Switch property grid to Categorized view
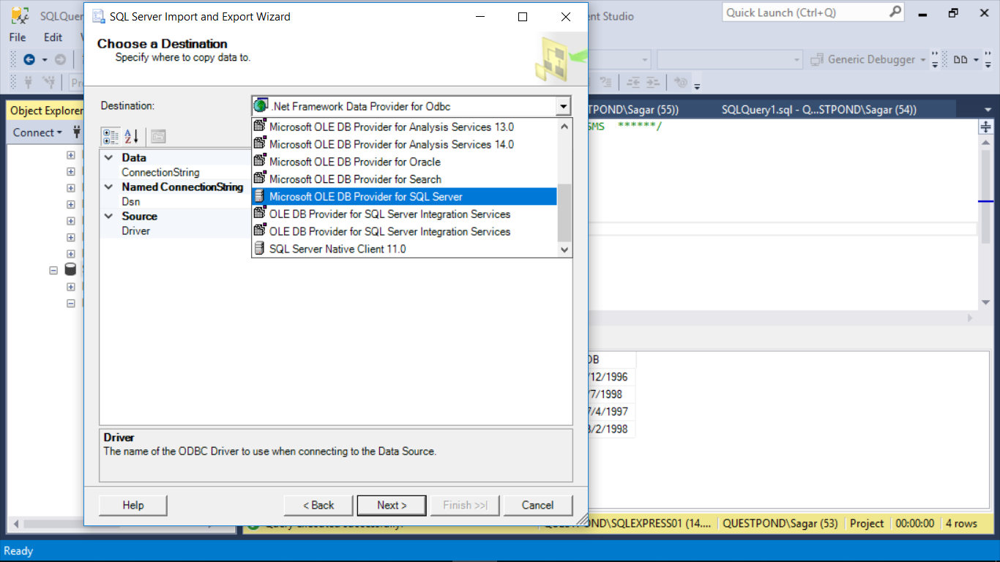The height and width of the screenshot is (562, 1000). 111,136
